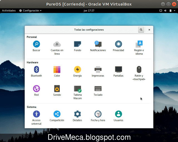This screenshot has height=142, width=178.
Task: Open Detalles system details
Action: coord(78,116)
